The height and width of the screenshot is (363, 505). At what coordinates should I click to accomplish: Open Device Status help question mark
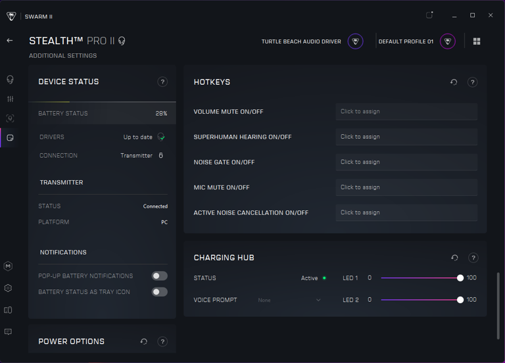(162, 82)
